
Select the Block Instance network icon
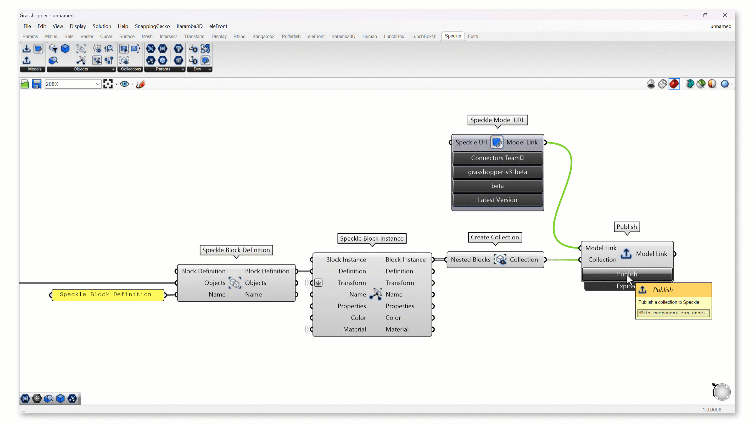tap(81, 60)
